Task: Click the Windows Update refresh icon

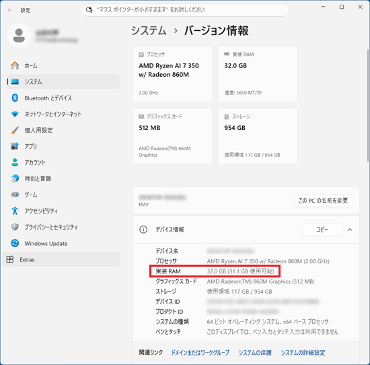Action: 15,243
